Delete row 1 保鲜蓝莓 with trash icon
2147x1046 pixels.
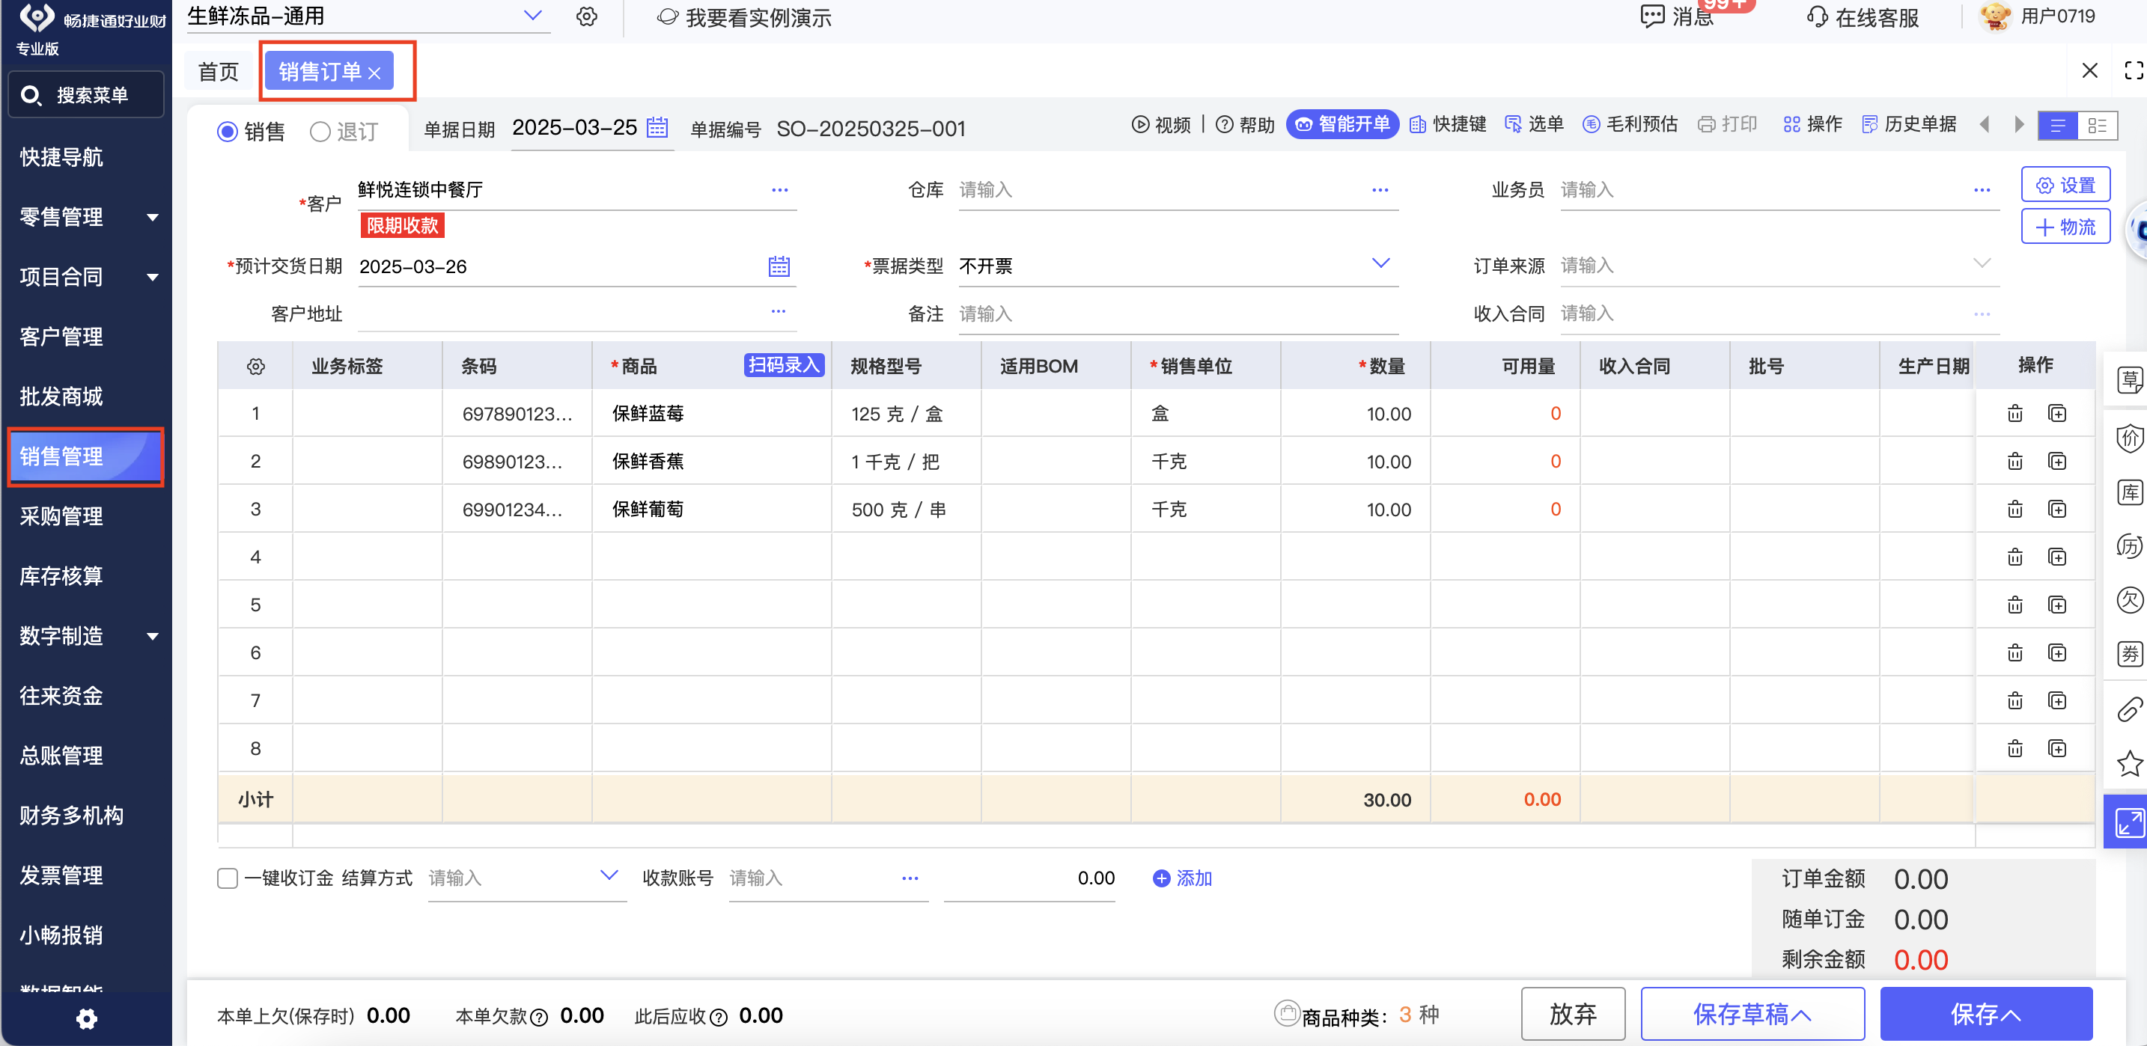pos(2014,413)
